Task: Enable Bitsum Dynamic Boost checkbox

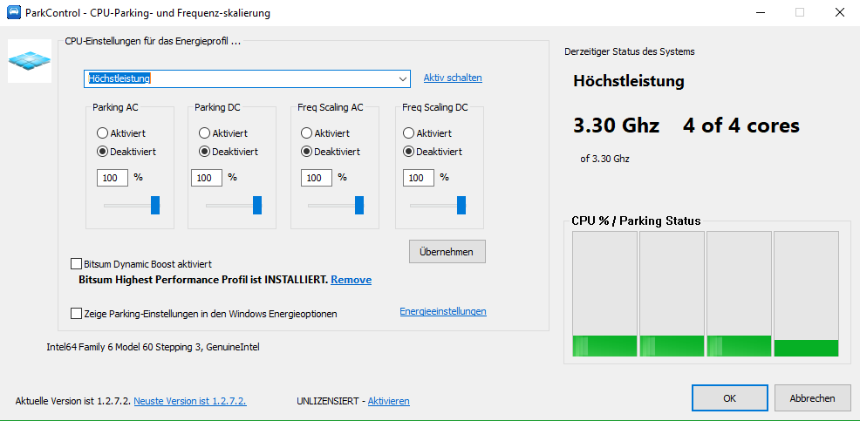Action: click(x=76, y=264)
